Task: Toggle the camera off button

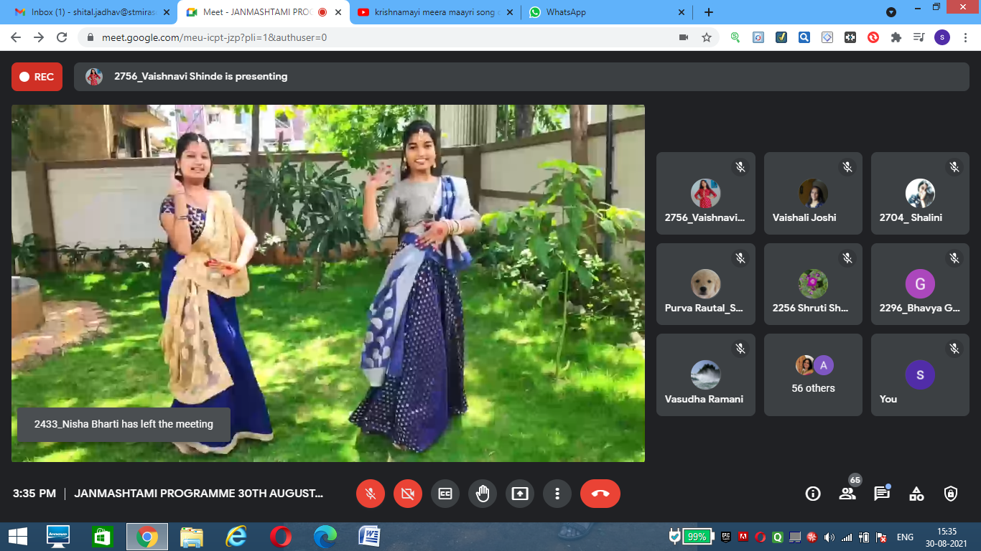Action: point(408,494)
